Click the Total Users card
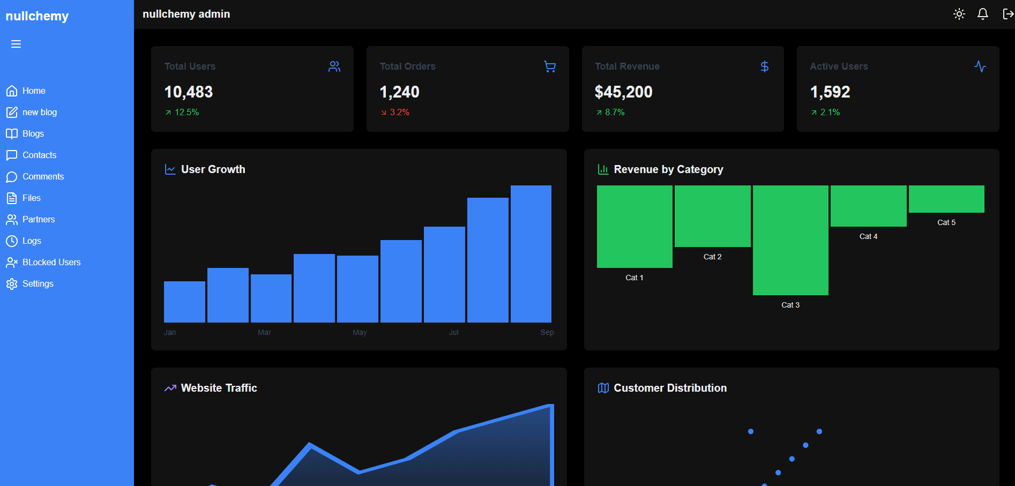The height and width of the screenshot is (486, 1015). pos(252,89)
